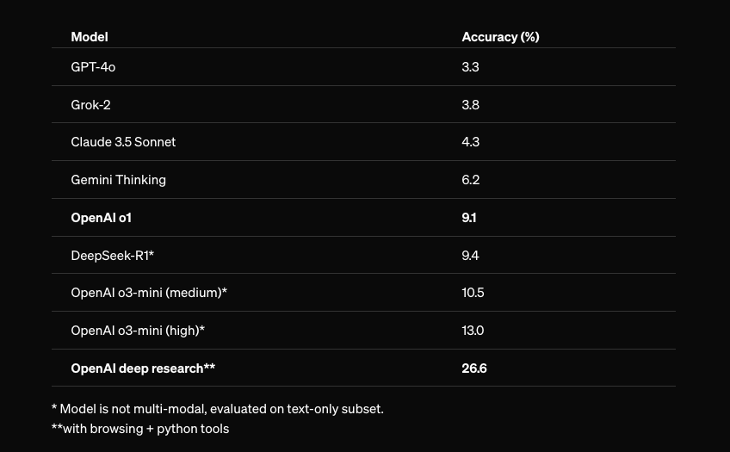Screen dimensions: 730x452
Task: Click the Accuracy (%) column header
Action: tap(500, 36)
